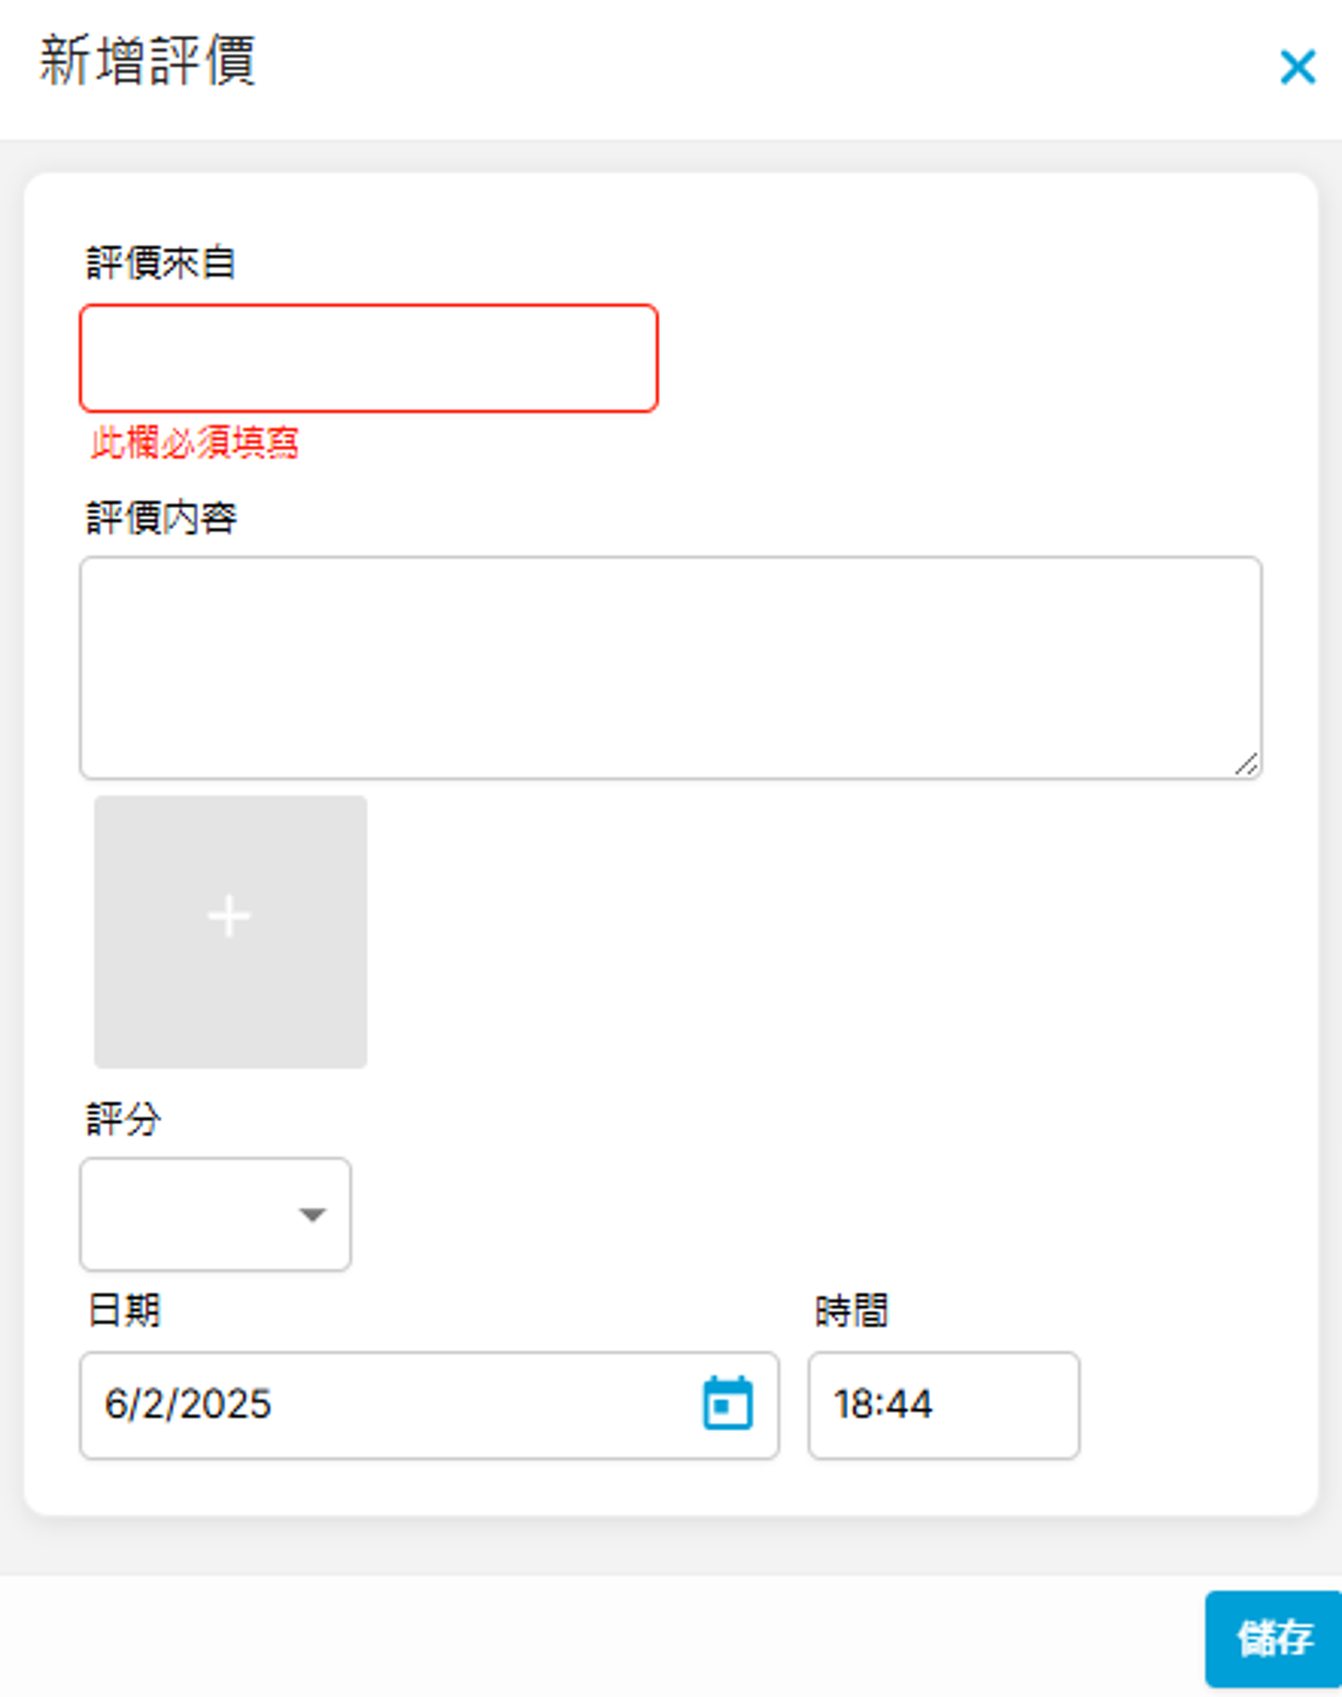Screen dimensions: 1342x1697
Task: Click the 儲存 save button
Action: (1274, 1638)
